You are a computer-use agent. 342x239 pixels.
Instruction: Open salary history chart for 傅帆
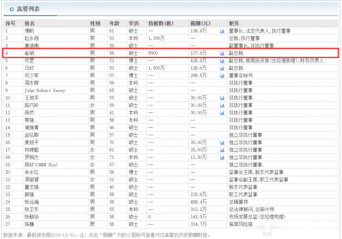point(222,31)
